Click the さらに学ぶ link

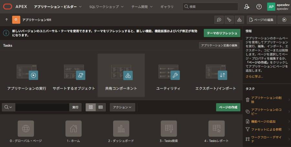pyautogui.click(x=254, y=76)
